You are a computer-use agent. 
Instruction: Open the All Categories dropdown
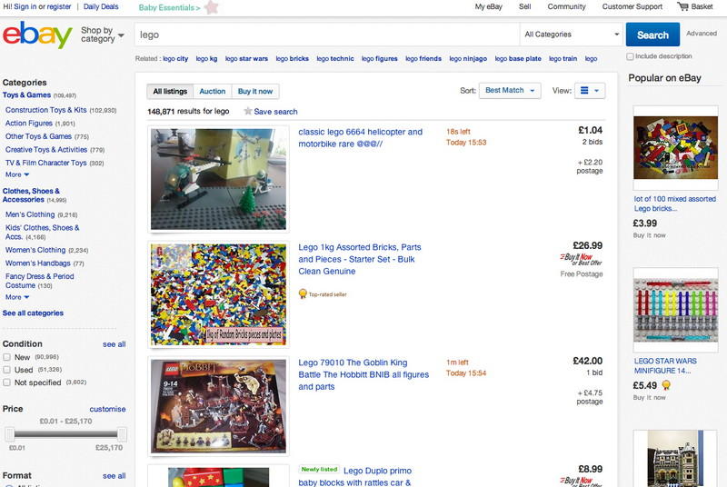(572, 35)
